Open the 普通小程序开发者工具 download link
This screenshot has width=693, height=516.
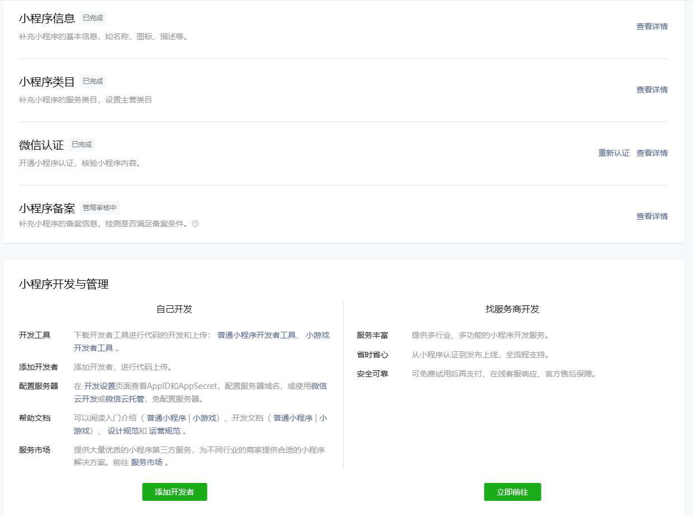[x=256, y=335]
